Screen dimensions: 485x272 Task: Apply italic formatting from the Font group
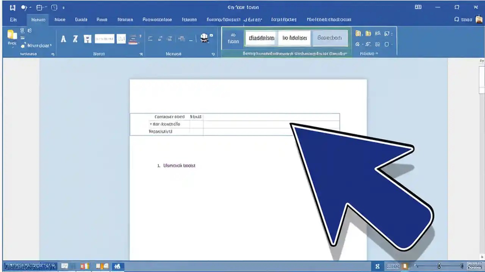(x=75, y=39)
